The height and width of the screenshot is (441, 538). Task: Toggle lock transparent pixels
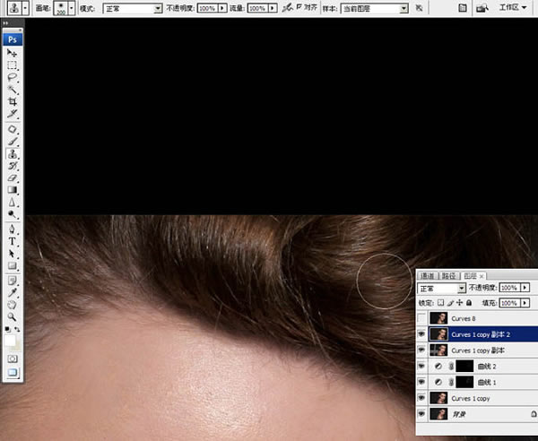[x=441, y=303]
